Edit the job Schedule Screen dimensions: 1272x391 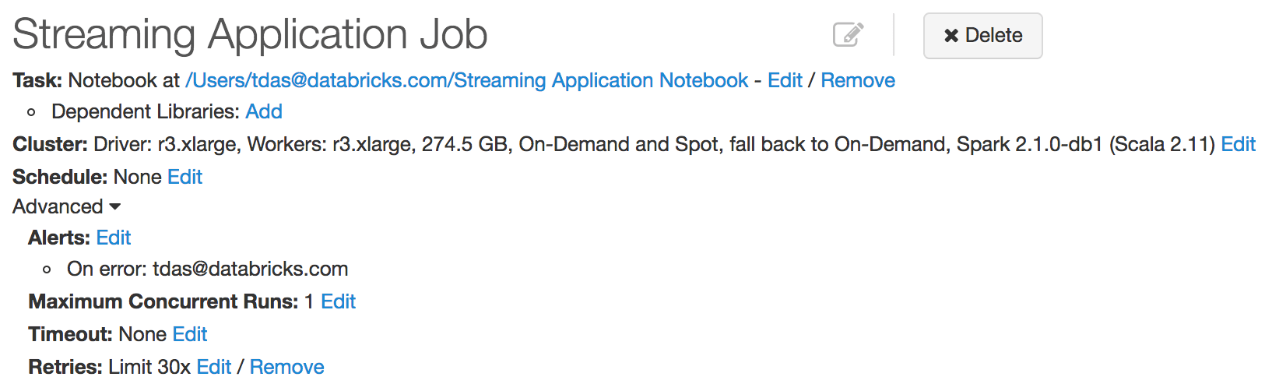[x=184, y=177]
